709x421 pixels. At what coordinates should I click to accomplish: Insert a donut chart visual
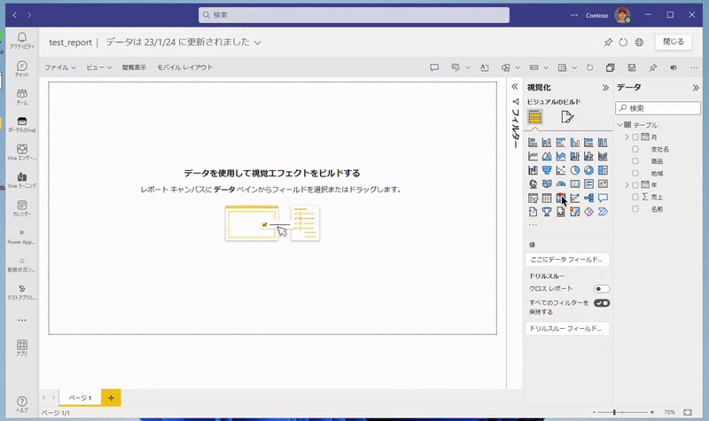[x=588, y=170]
